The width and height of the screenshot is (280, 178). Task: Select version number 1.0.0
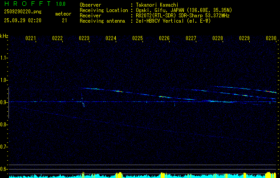61,4
